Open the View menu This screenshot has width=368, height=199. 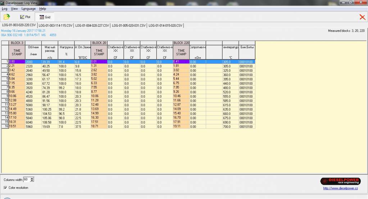14,9
